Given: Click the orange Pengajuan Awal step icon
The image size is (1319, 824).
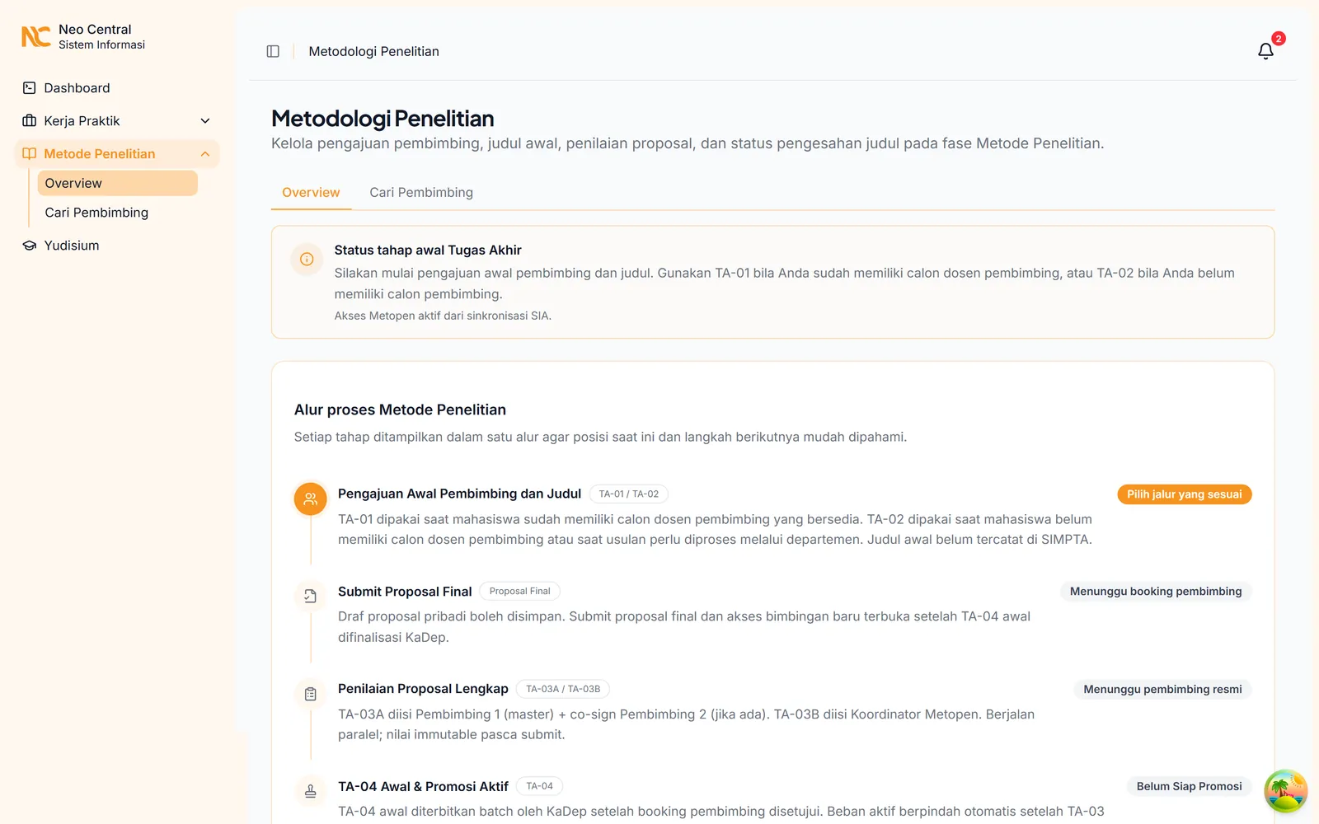Looking at the screenshot, I should point(311,499).
